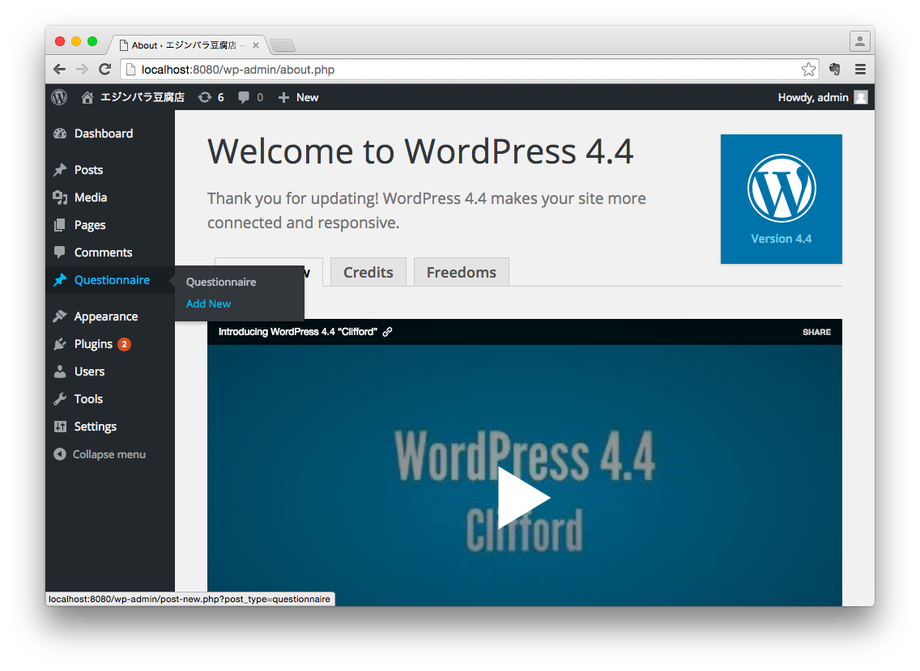The width and height of the screenshot is (920, 671).
Task: Click the Posts pushpin icon in sidebar
Action: (60, 169)
